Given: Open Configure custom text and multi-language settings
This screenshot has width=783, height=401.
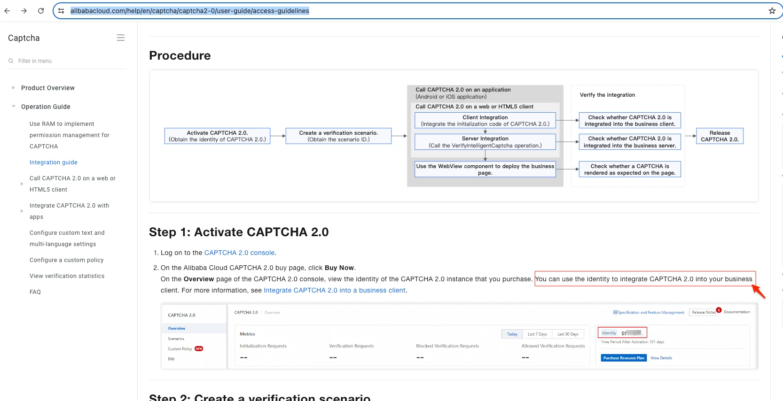Looking at the screenshot, I should pyautogui.click(x=67, y=239).
